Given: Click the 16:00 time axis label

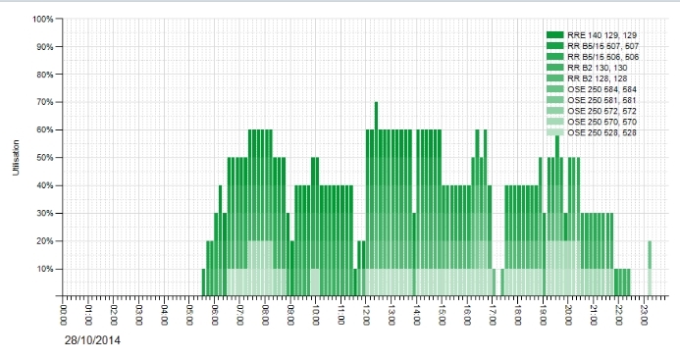Looking at the screenshot, I should tap(467, 314).
